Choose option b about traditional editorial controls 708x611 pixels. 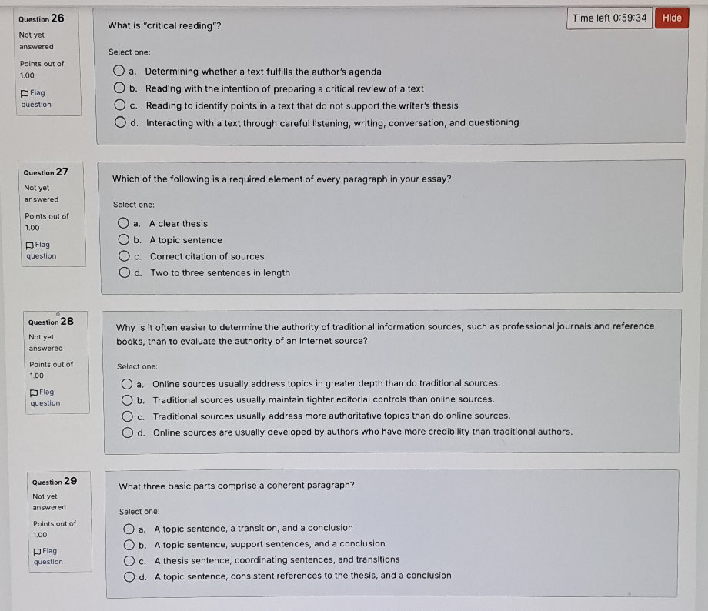click(129, 399)
